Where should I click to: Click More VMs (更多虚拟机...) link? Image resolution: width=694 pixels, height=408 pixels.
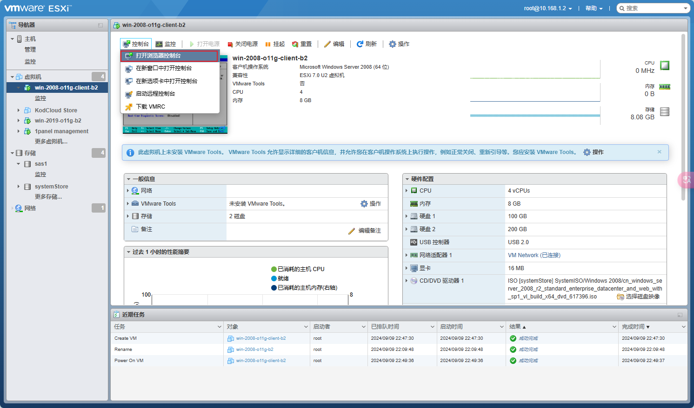click(x=51, y=142)
